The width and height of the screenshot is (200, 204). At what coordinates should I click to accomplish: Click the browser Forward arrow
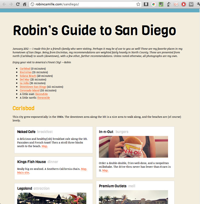pyautogui.click(x=11, y=4)
